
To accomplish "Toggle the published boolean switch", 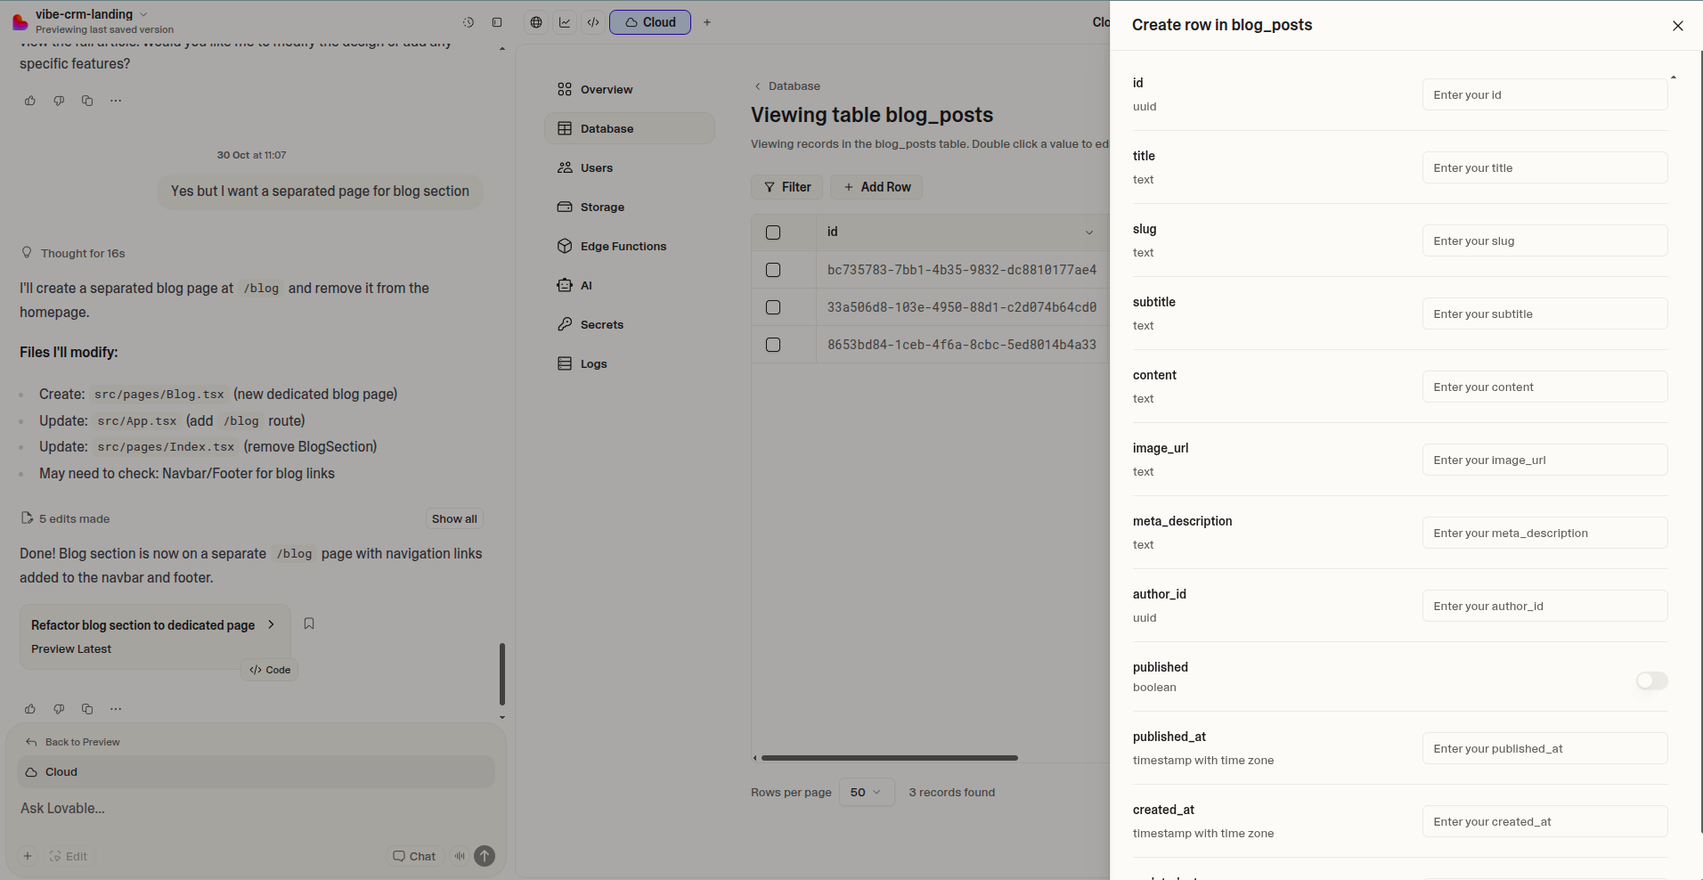I will 1651,680.
